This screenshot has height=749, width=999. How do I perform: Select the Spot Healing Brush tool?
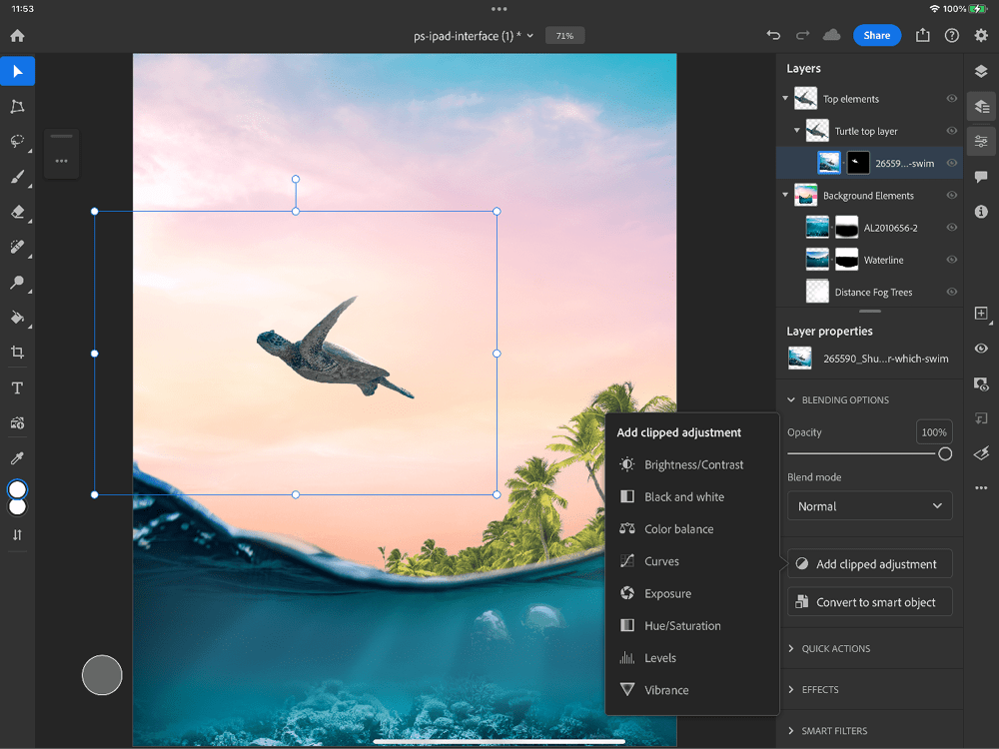[17, 247]
